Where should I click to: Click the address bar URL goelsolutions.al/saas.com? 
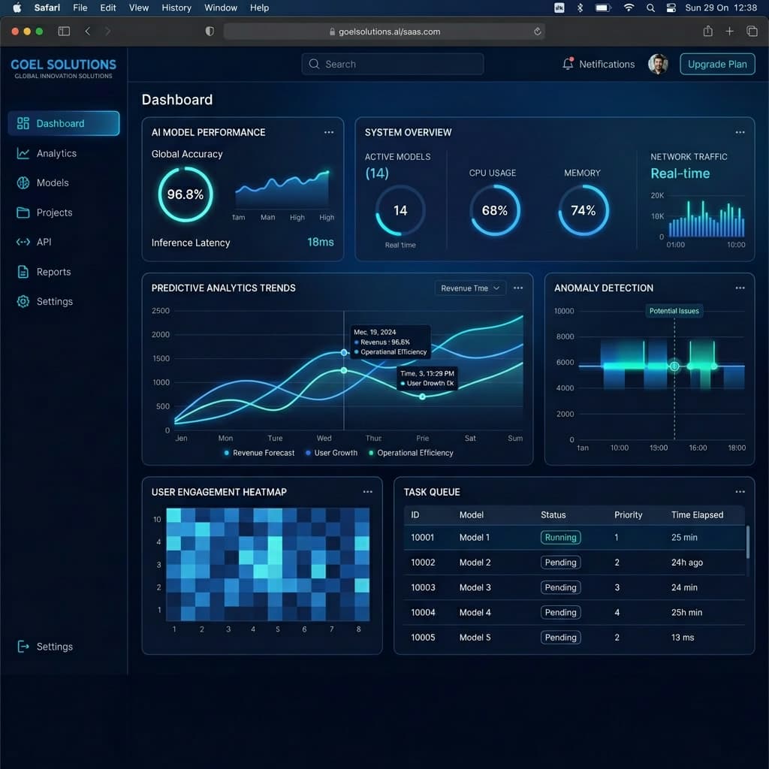click(x=389, y=32)
